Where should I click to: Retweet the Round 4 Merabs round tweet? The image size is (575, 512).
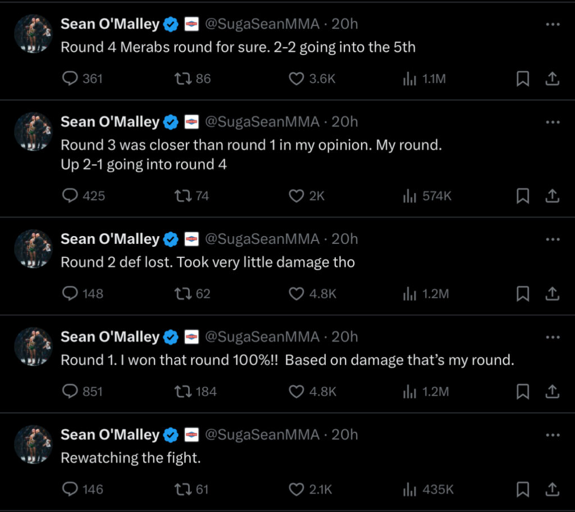(x=193, y=79)
